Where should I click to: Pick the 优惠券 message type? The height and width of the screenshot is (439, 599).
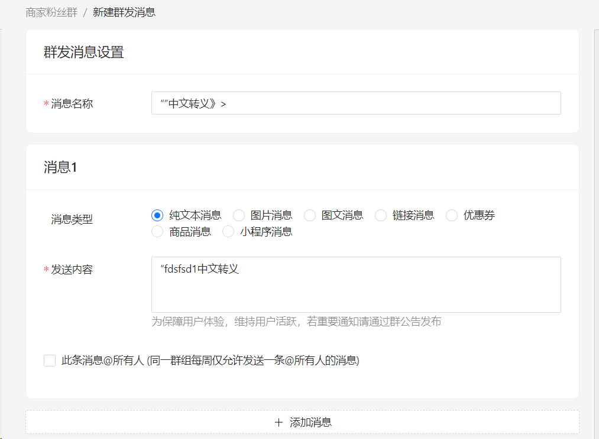(x=452, y=215)
